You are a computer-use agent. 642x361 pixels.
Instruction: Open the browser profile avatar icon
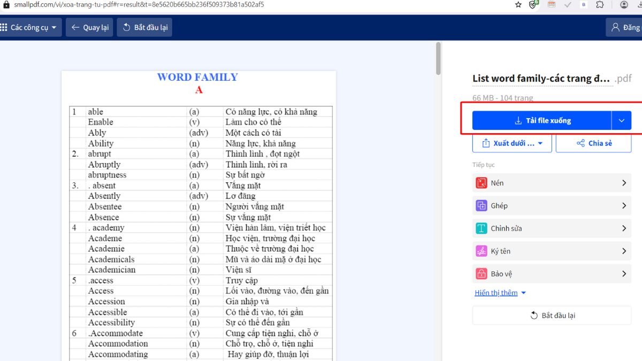[624, 5]
